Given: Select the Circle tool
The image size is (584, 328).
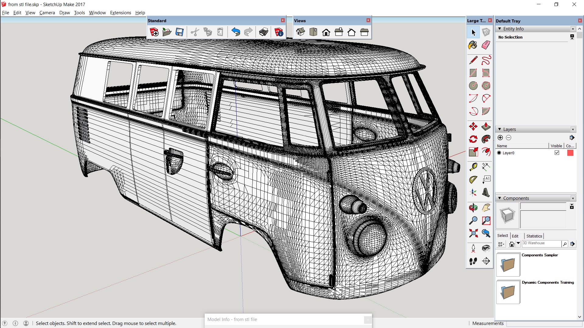Looking at the screenshot, I should point(473,86).
